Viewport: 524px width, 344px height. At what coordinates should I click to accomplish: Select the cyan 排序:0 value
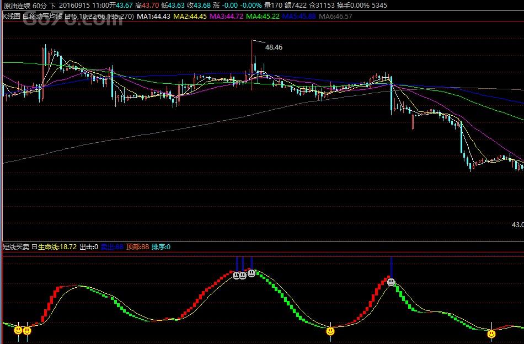[161, 247]
